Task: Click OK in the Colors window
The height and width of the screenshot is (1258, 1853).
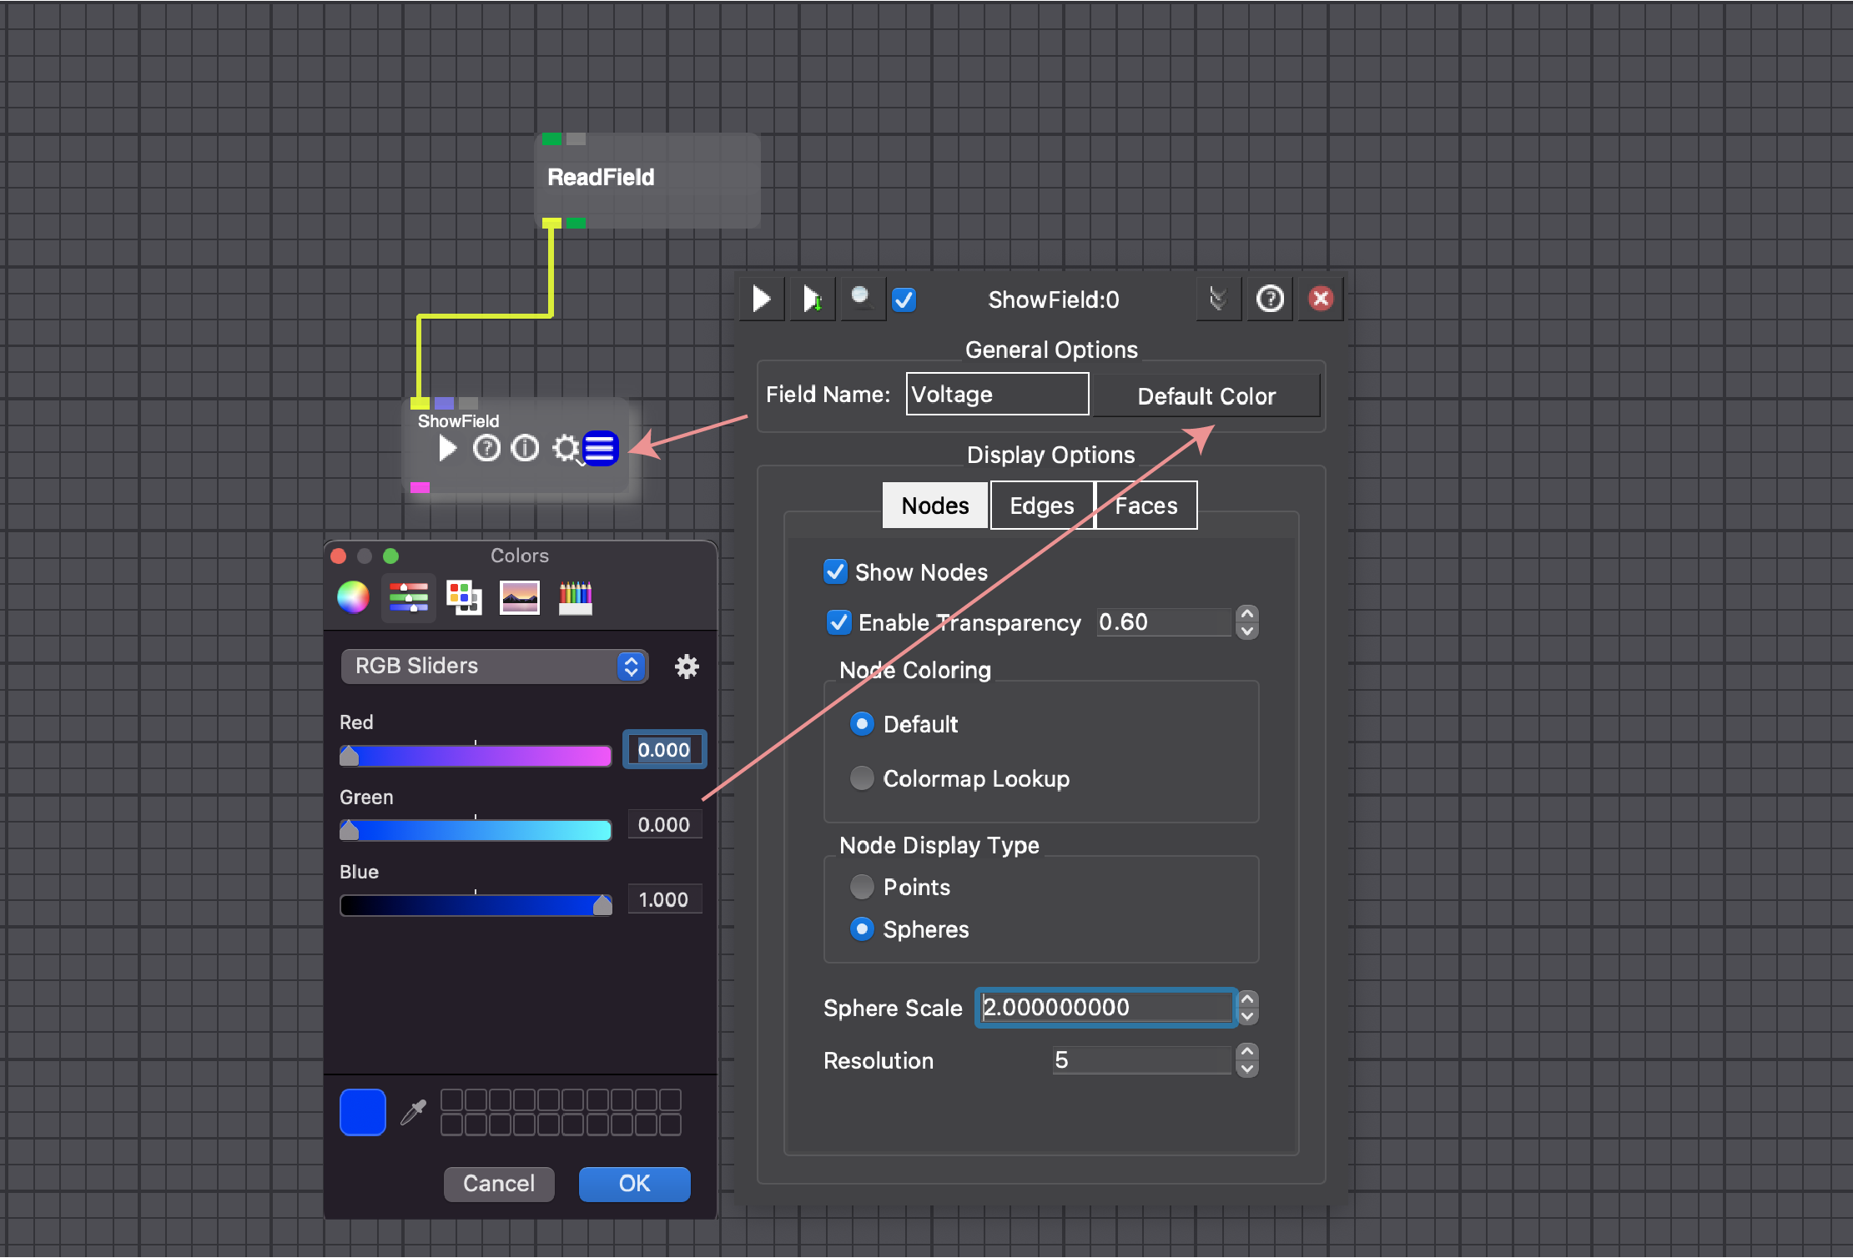Action: [x=634, y=1184]
